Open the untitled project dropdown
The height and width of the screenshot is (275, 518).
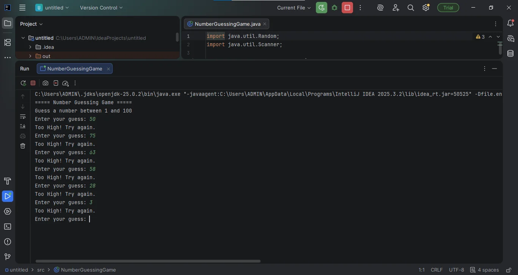click(x=52, y=8)
